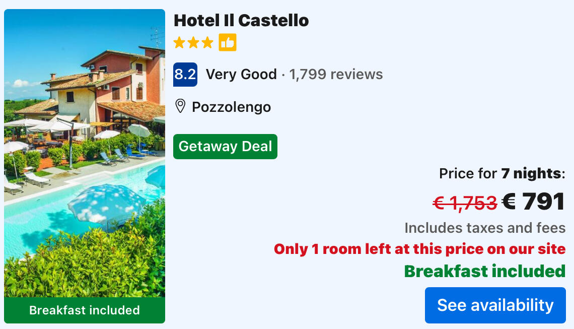Viewport: 574px width, 329px height.
Task: Click the location pin icon
Action: pyautogui.click(x=180, y=107)
